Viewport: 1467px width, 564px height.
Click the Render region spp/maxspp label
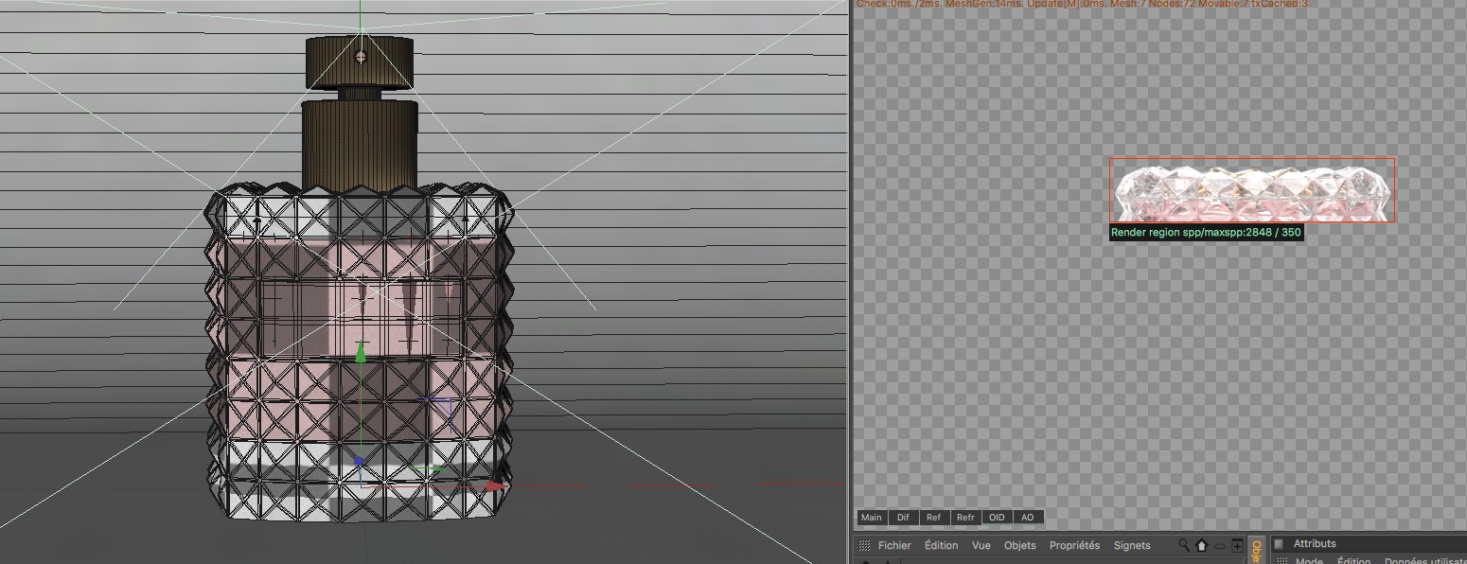[x=1206, y=232]
